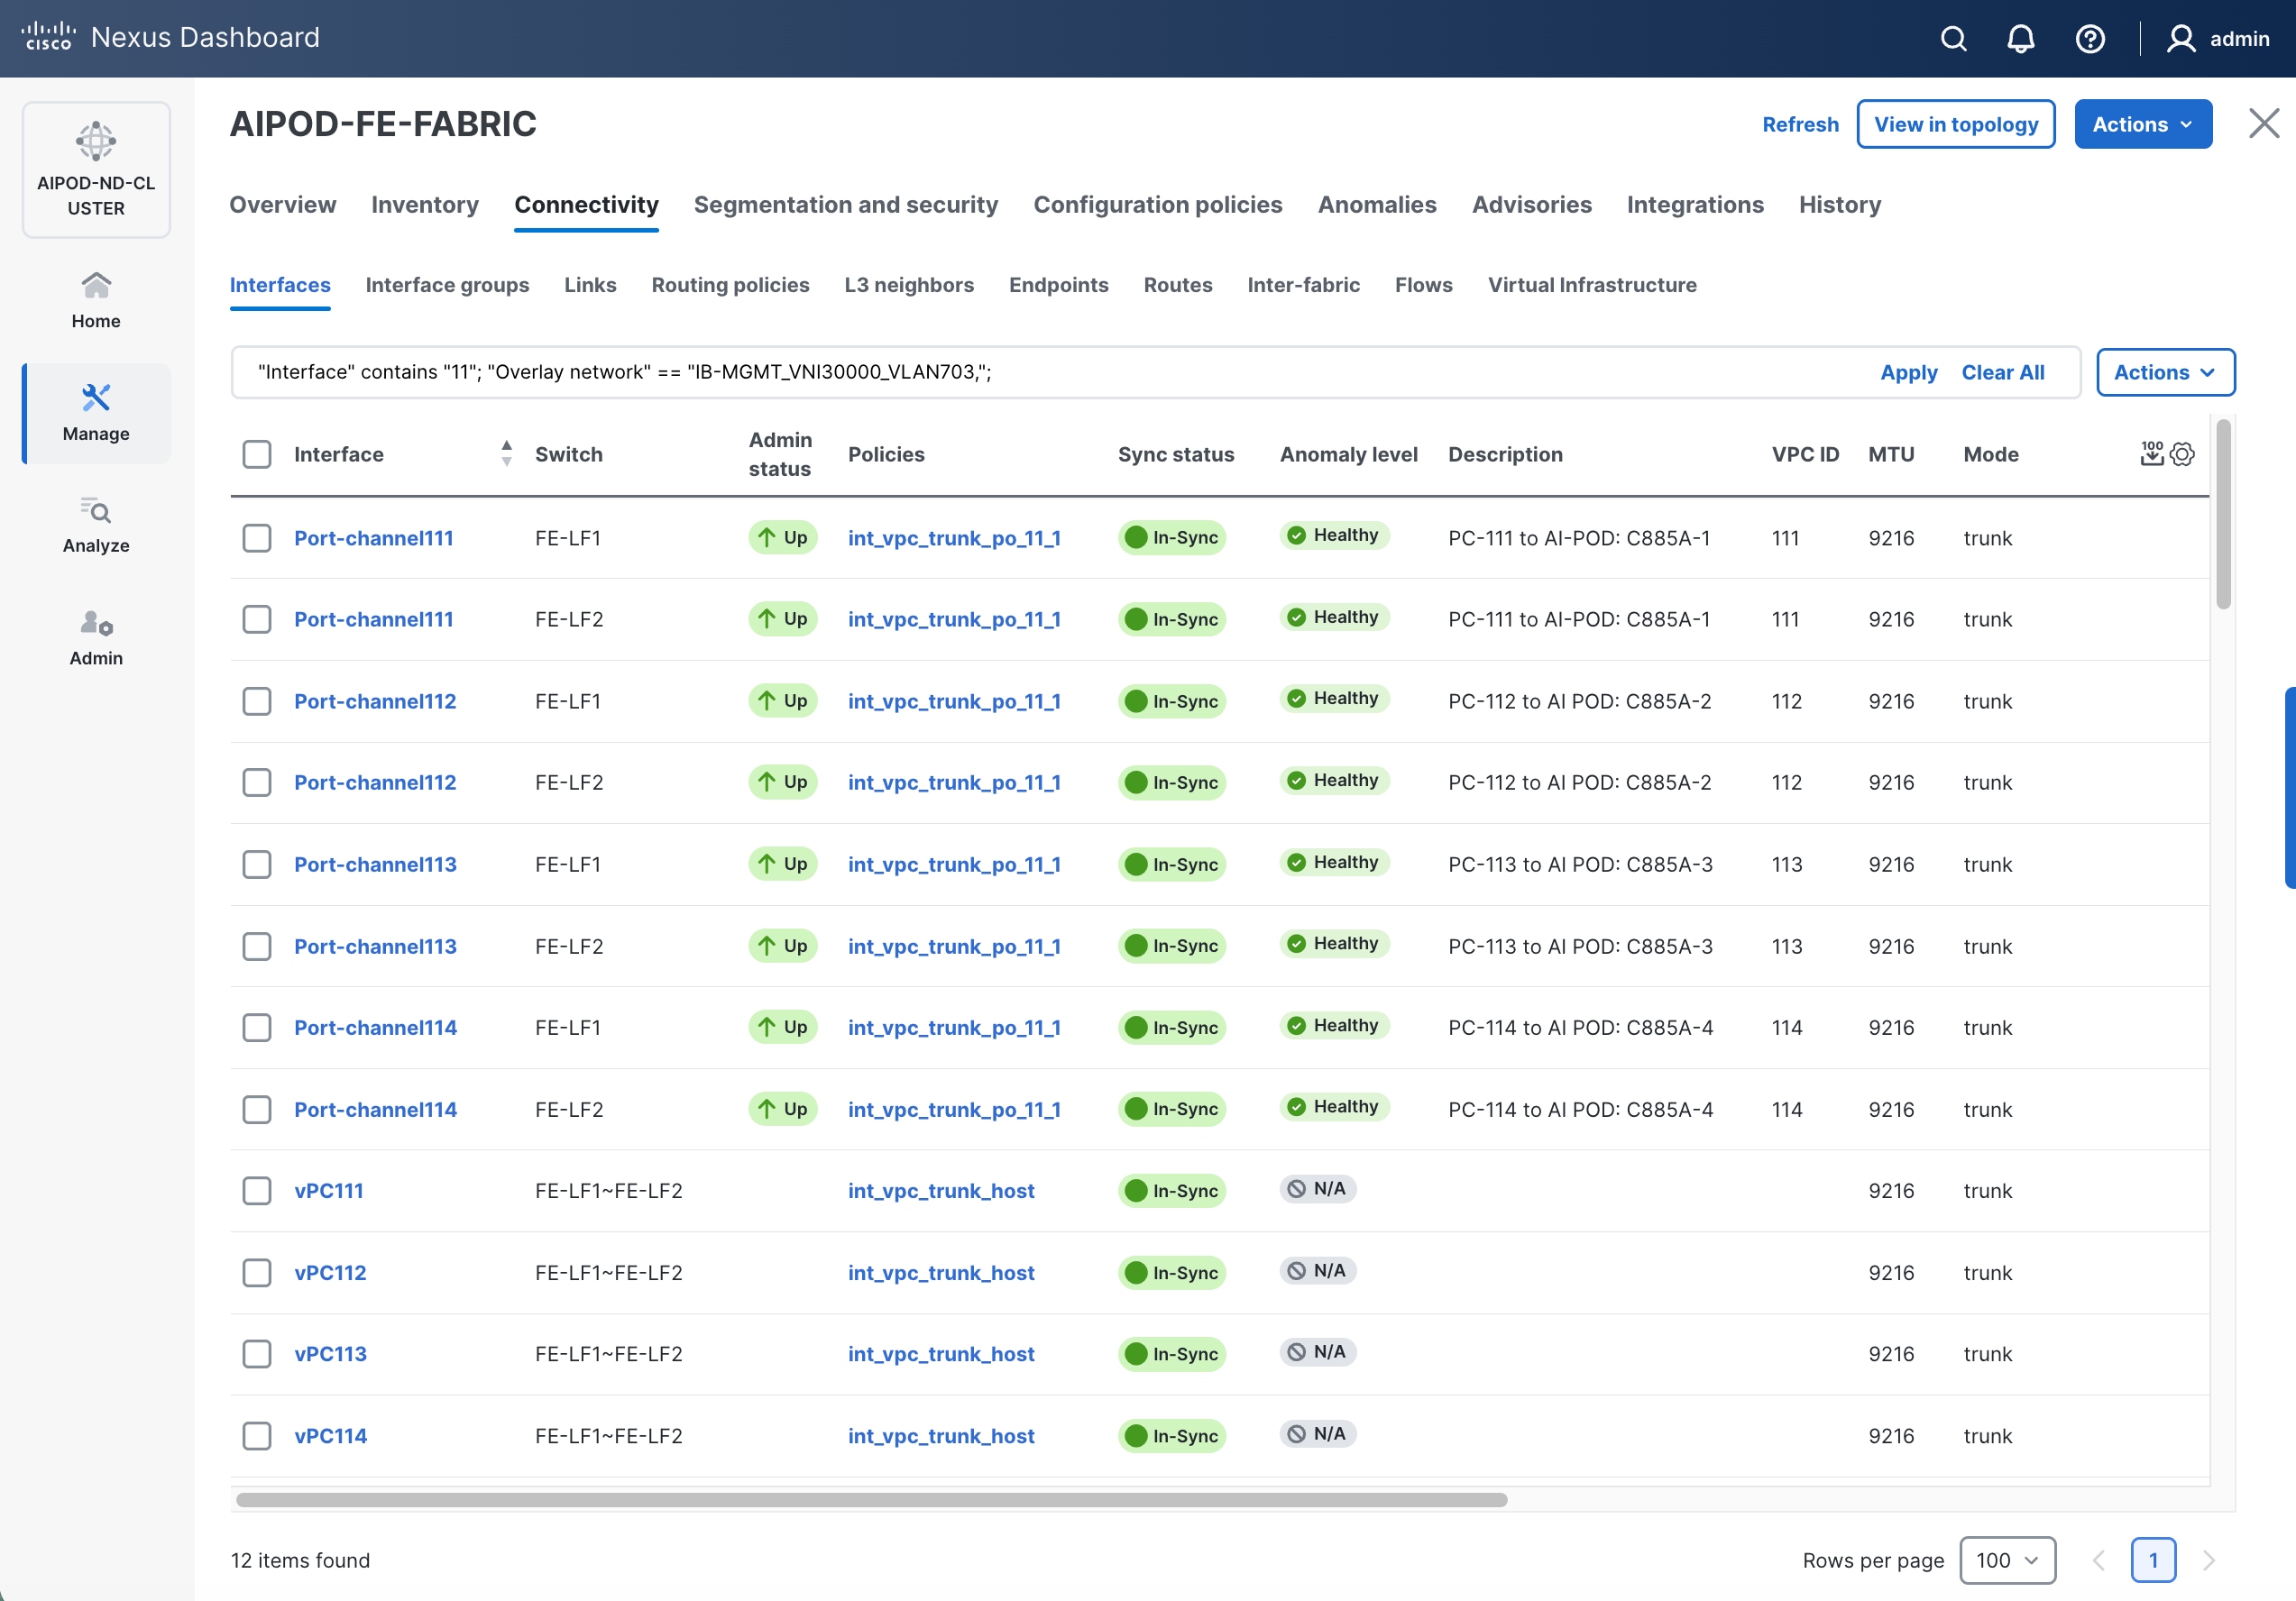Open the Rows per page dropdown
This screenshot has height=1601, width=2296.
[2007, 1560]
